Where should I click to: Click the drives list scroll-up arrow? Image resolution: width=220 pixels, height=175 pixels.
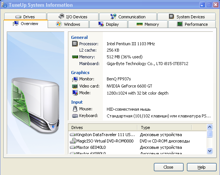point(209,127)
